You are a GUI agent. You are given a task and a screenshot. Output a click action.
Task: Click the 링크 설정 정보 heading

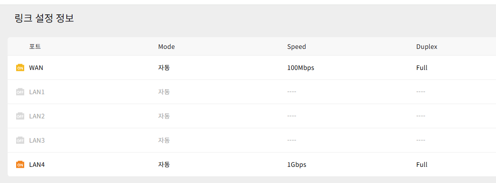click(44, 18)
